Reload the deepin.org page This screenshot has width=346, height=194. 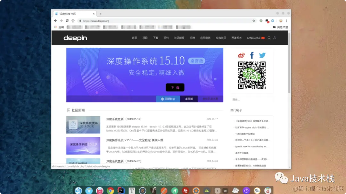[x=67, y=21]
